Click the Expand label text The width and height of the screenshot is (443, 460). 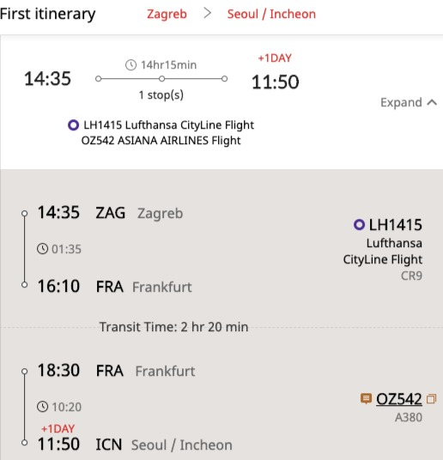click(401, 103)
